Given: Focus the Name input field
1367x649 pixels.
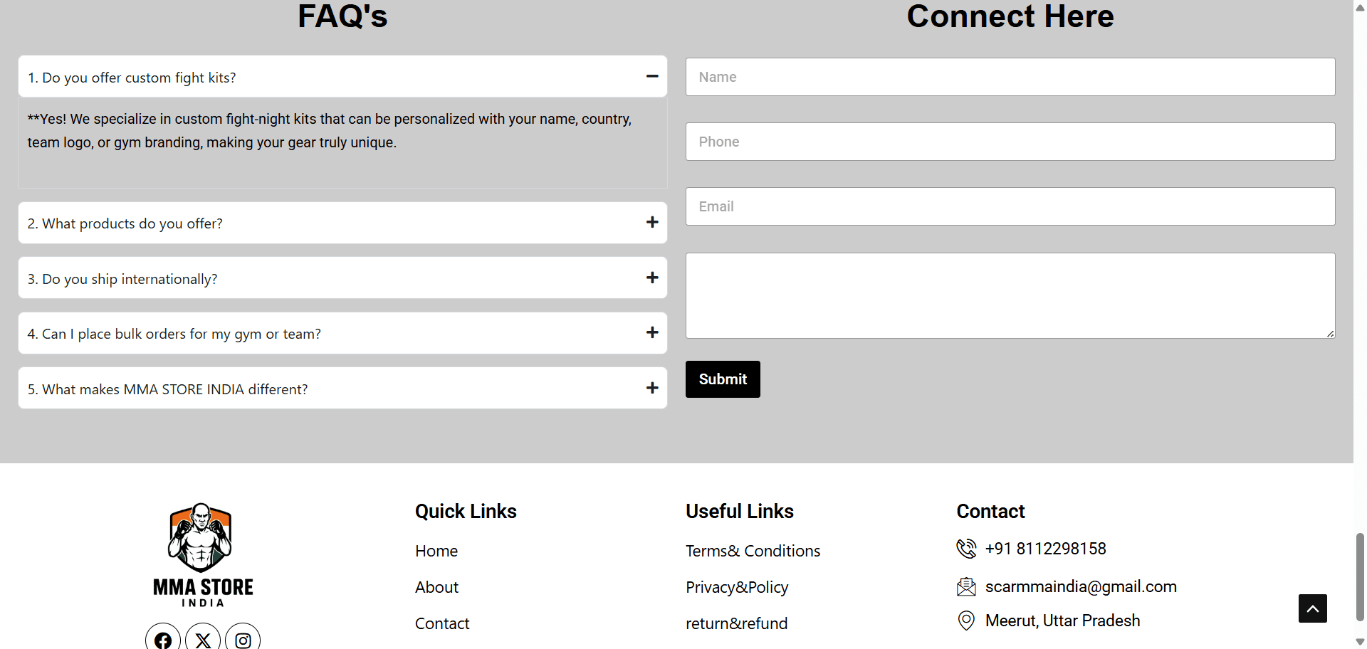Looking at the screenshot, I should (1010, 77).
